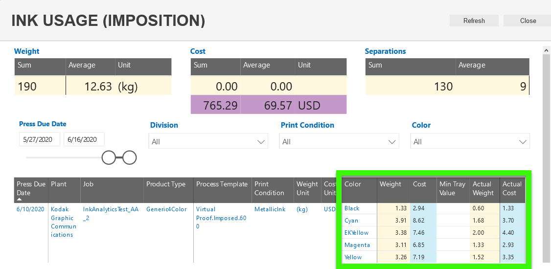
Task: Click the Refresh button
Action: click(x=474, y=21)
